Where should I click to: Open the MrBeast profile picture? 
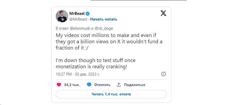pos(62,16)
